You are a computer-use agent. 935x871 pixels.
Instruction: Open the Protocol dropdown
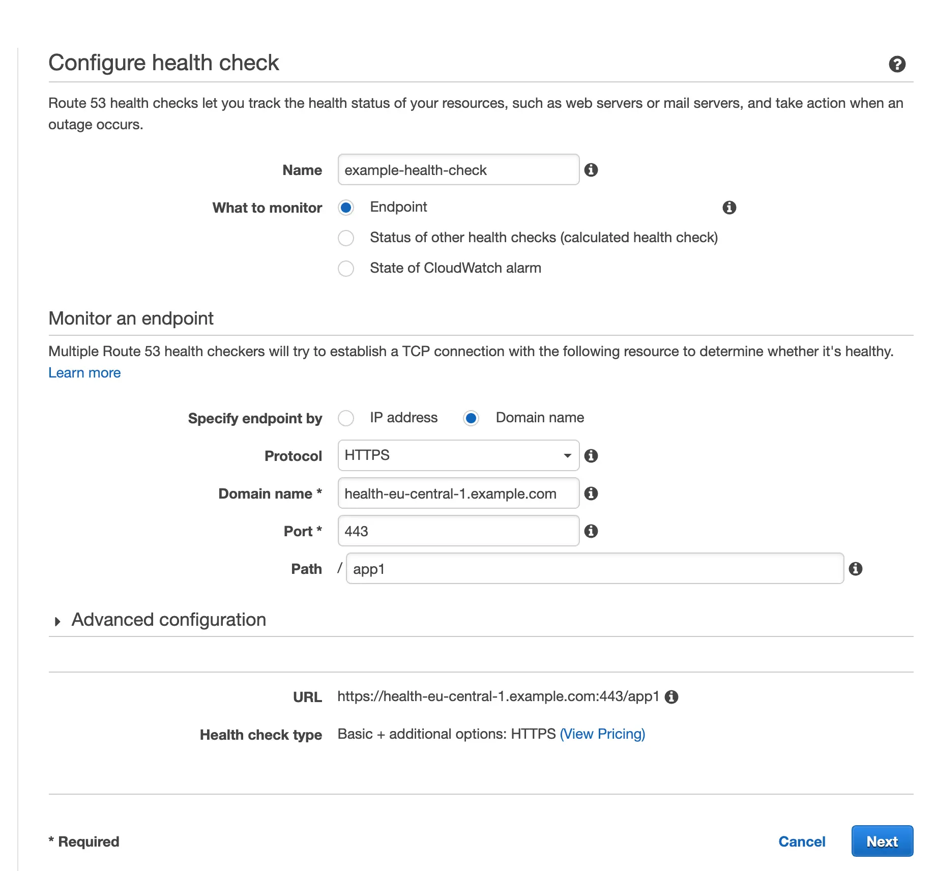click(458, 456)
